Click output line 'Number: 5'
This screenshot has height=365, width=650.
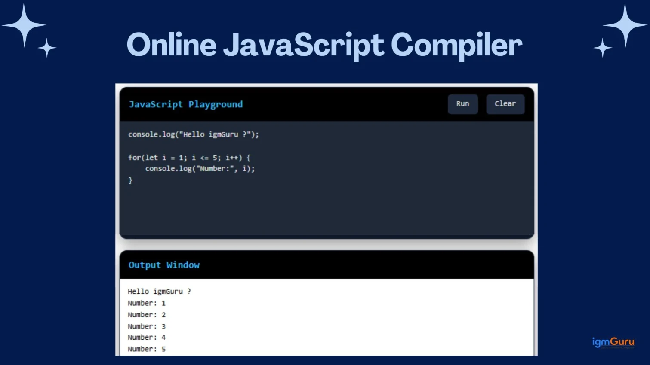pos(147,349)
